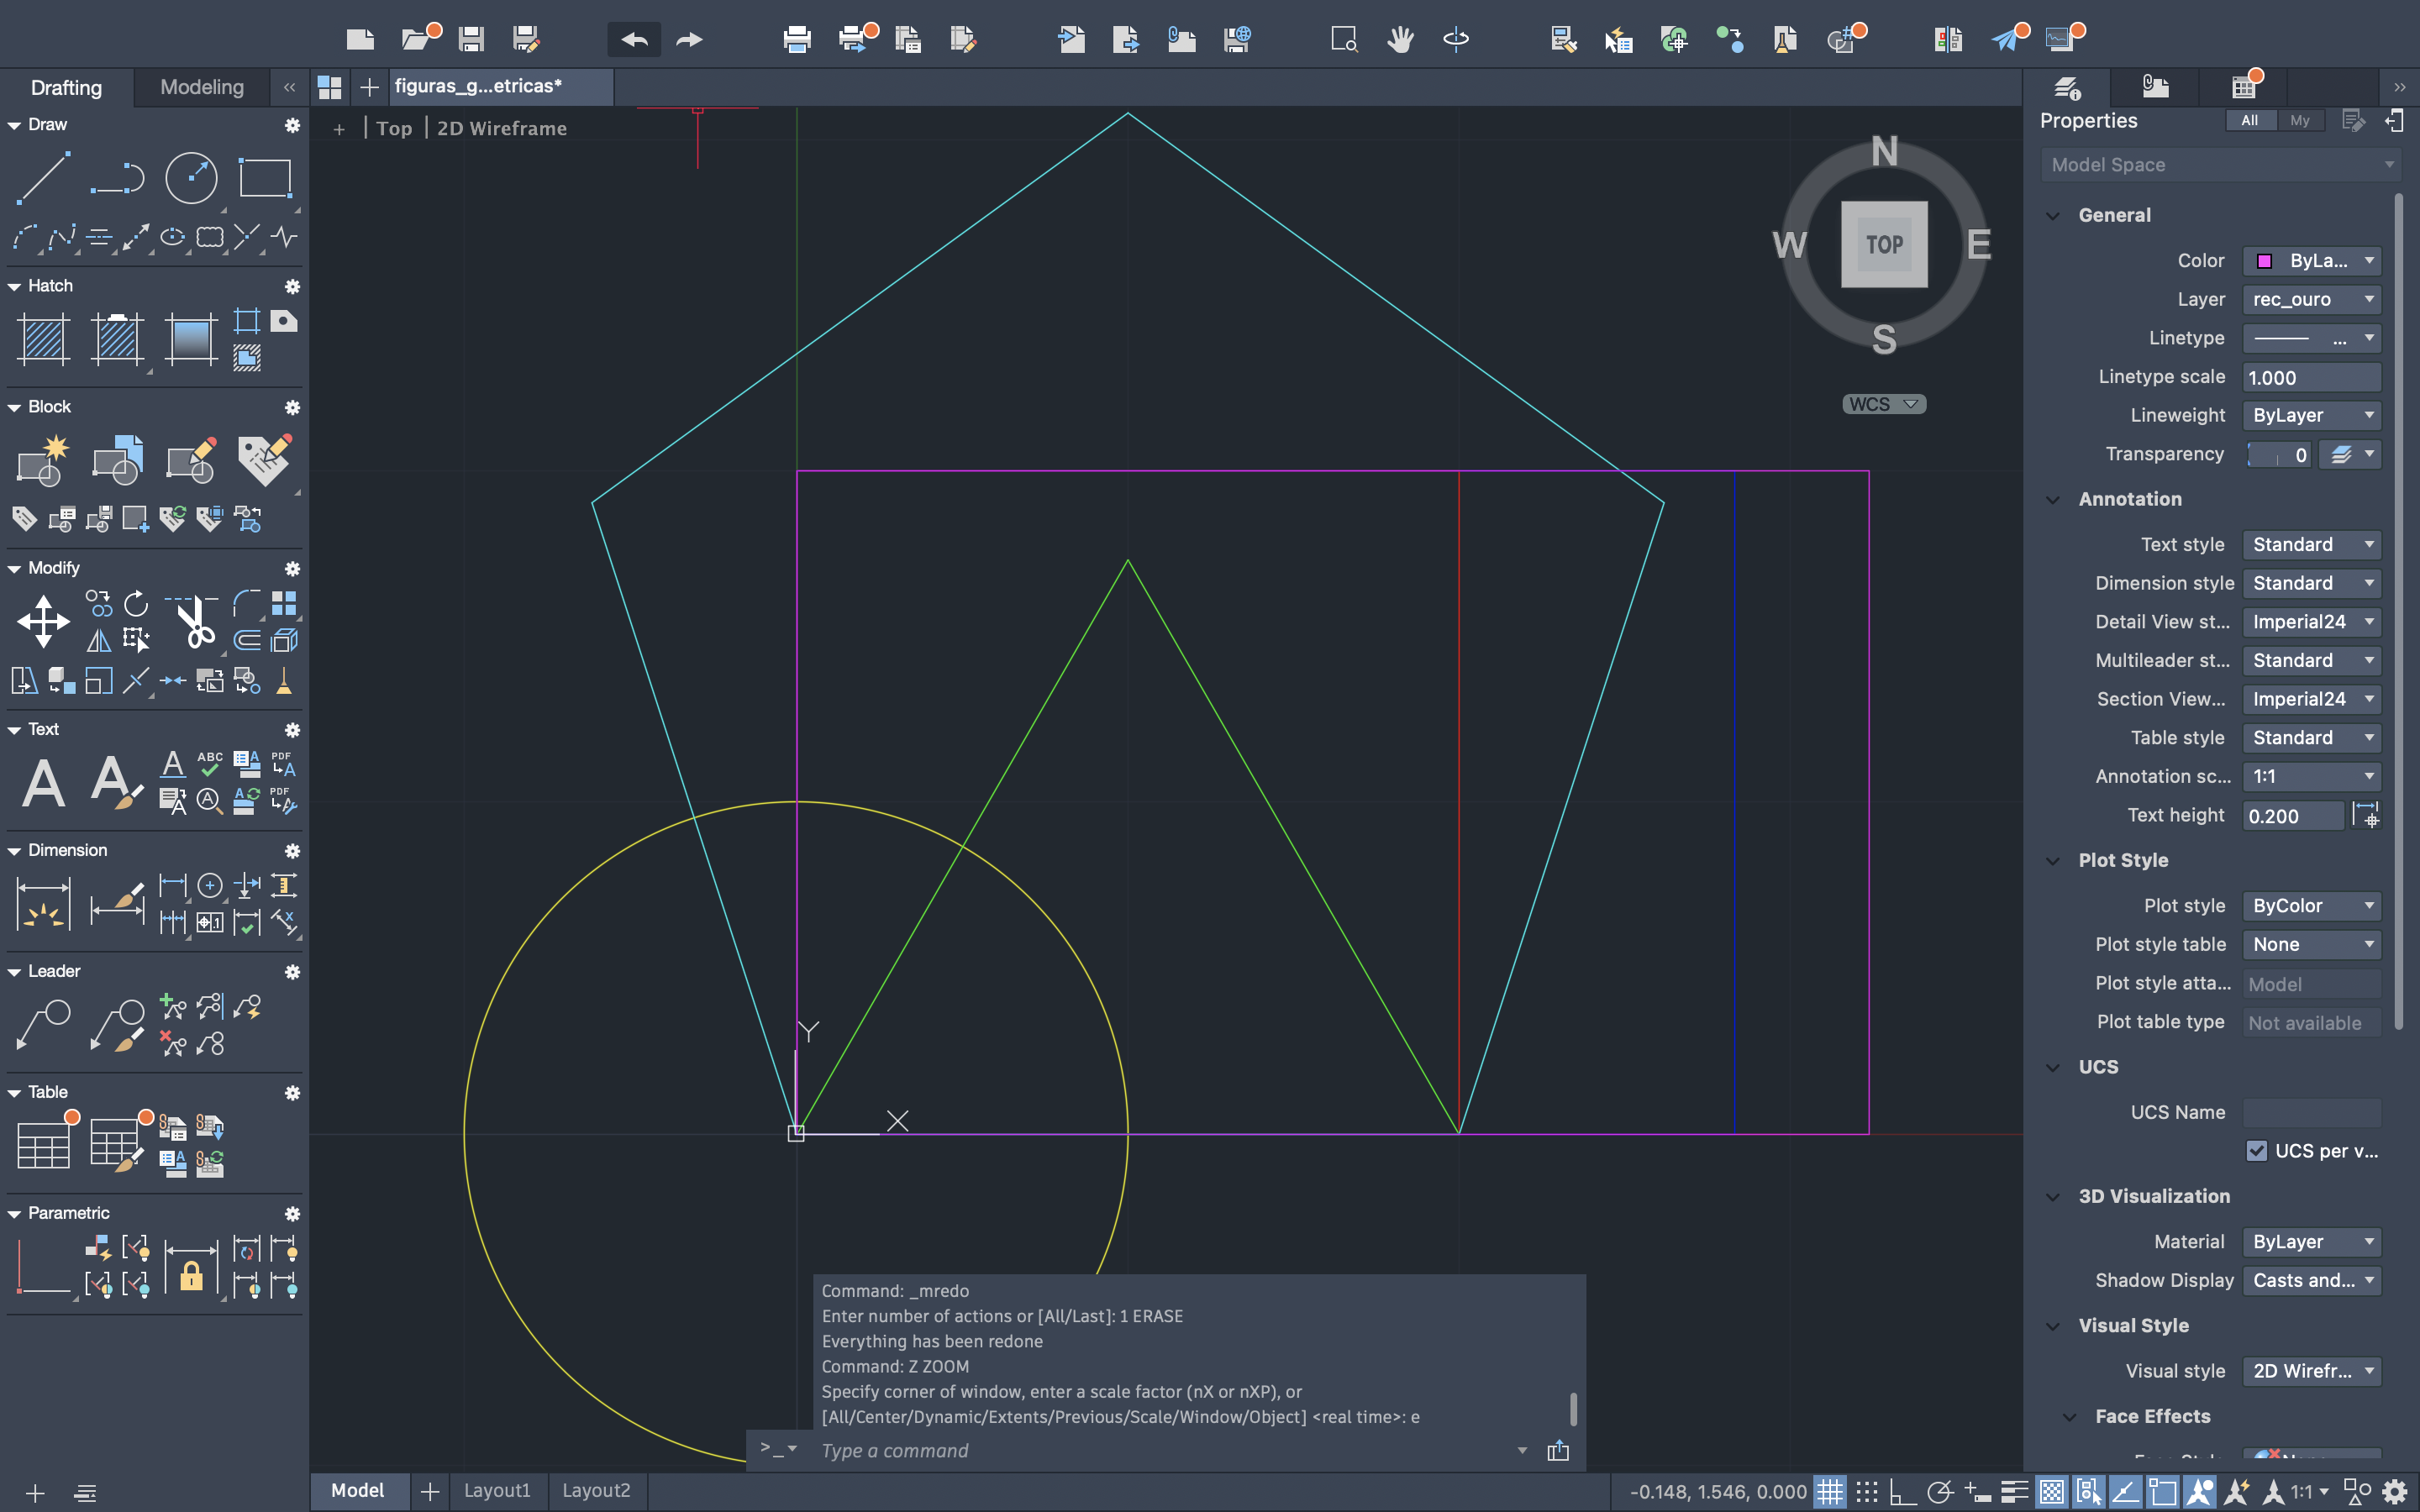Select the Multiline Text tool

click(x=44, y=783)
